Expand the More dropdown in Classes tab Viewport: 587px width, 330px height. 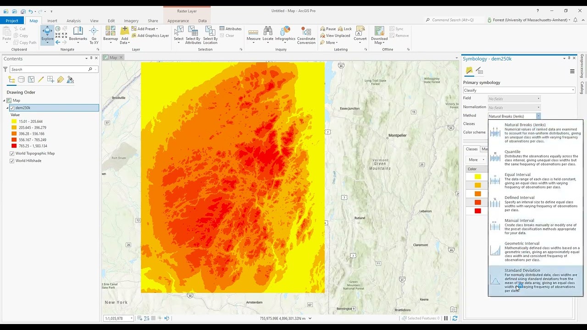[476, 159]
